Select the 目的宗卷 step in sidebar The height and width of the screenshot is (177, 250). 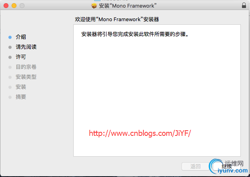click(x=26, y=67)
